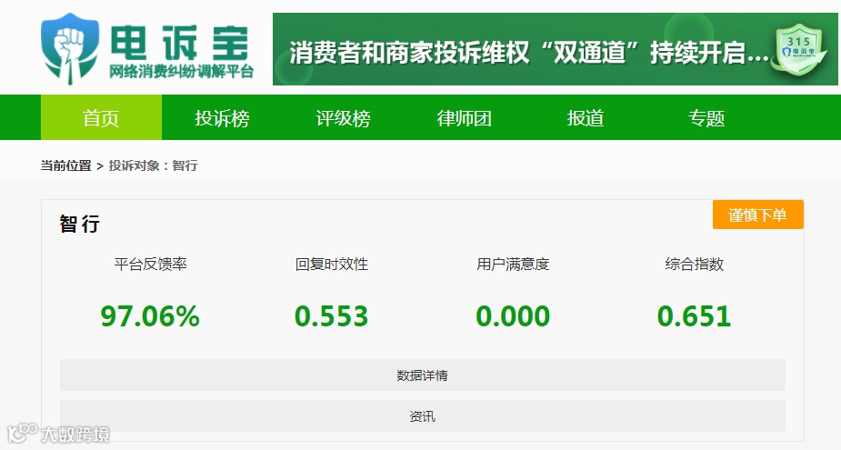Click the 网络消费纠纷调解平台 tagline

coord(181,71)
